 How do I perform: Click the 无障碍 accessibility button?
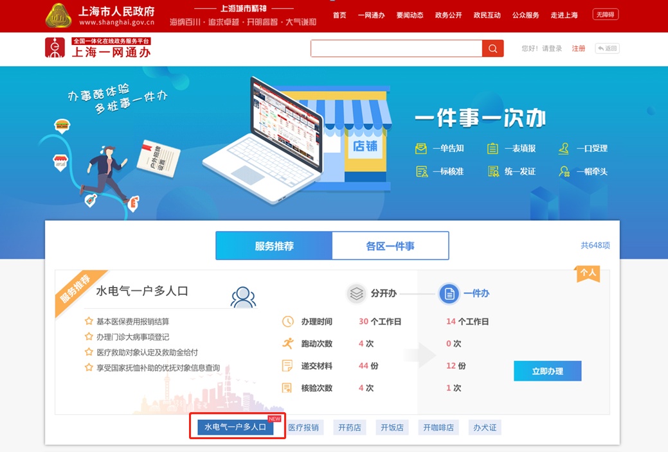click(x=606, y=15)
